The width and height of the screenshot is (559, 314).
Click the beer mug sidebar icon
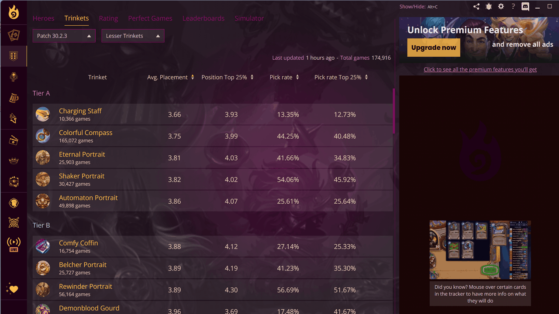(14, 98)
